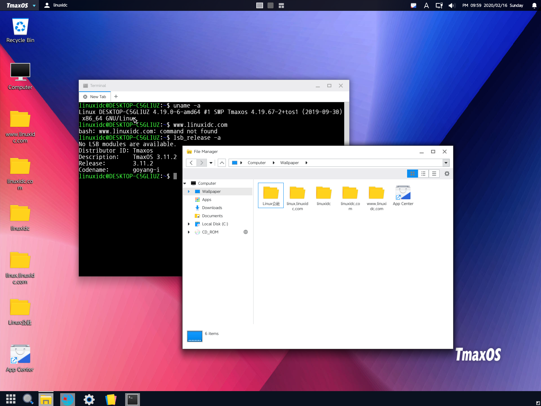
Task: Select the www.linuxidc.com desktop folder
Action: tap(20, 127)
